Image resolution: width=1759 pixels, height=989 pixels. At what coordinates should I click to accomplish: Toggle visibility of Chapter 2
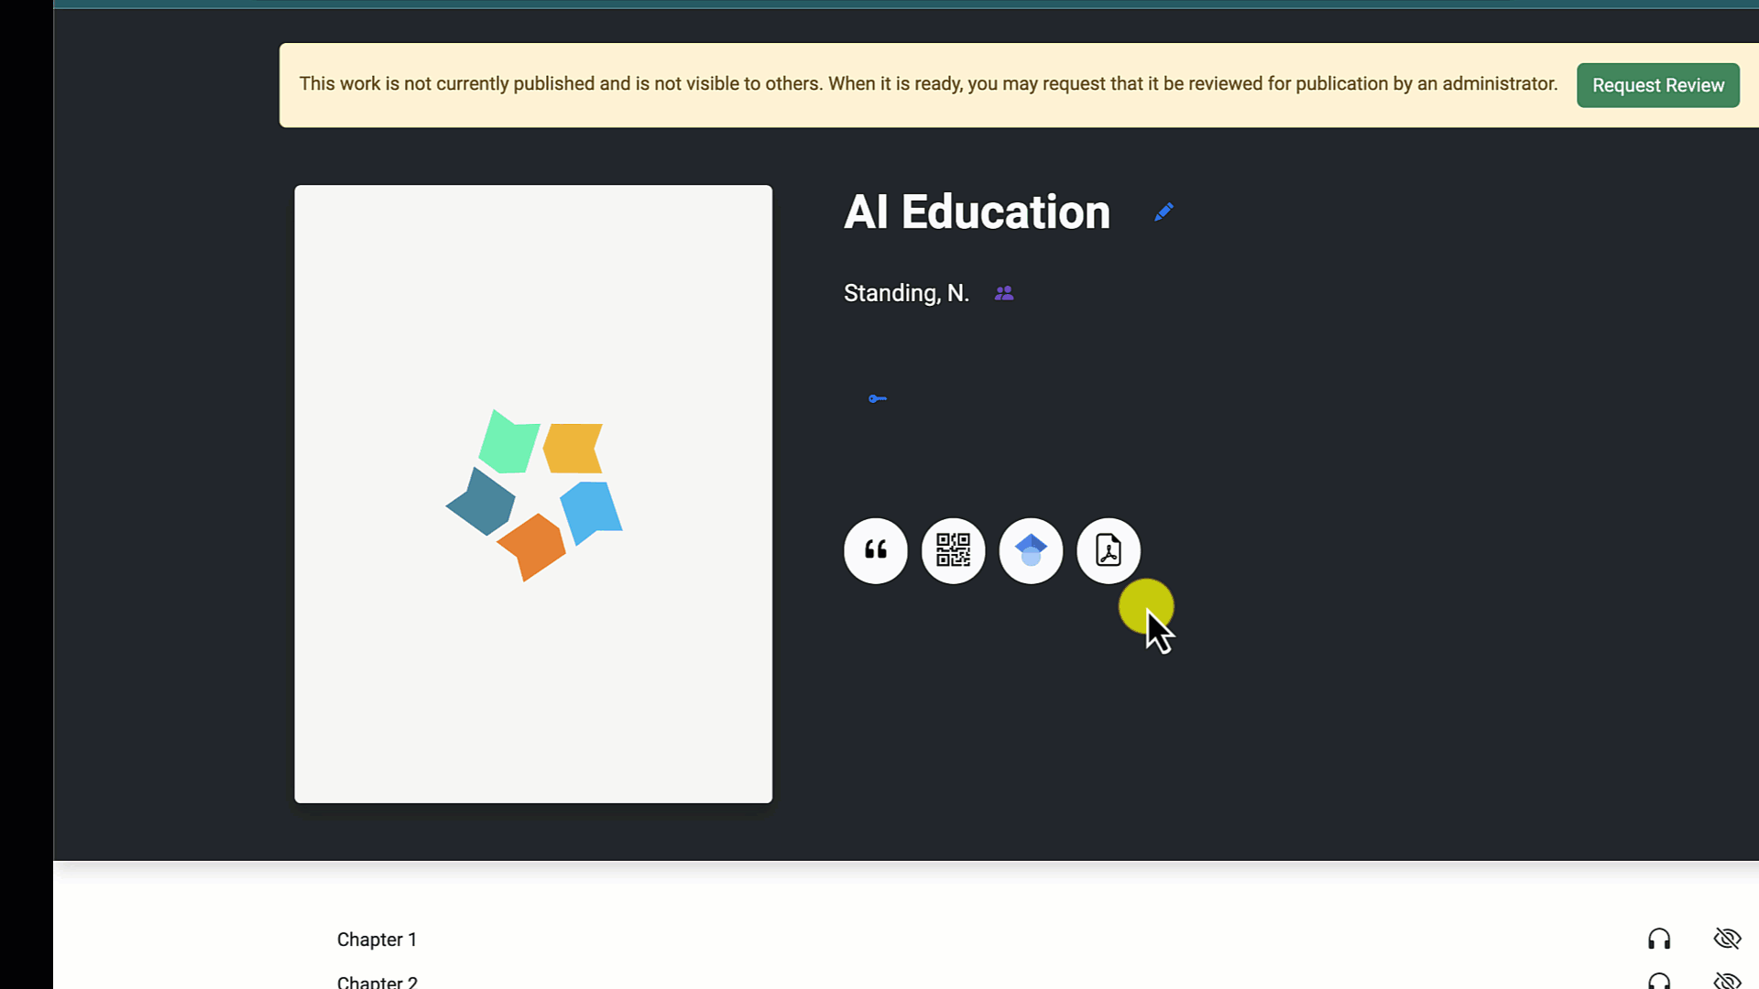1727,981
